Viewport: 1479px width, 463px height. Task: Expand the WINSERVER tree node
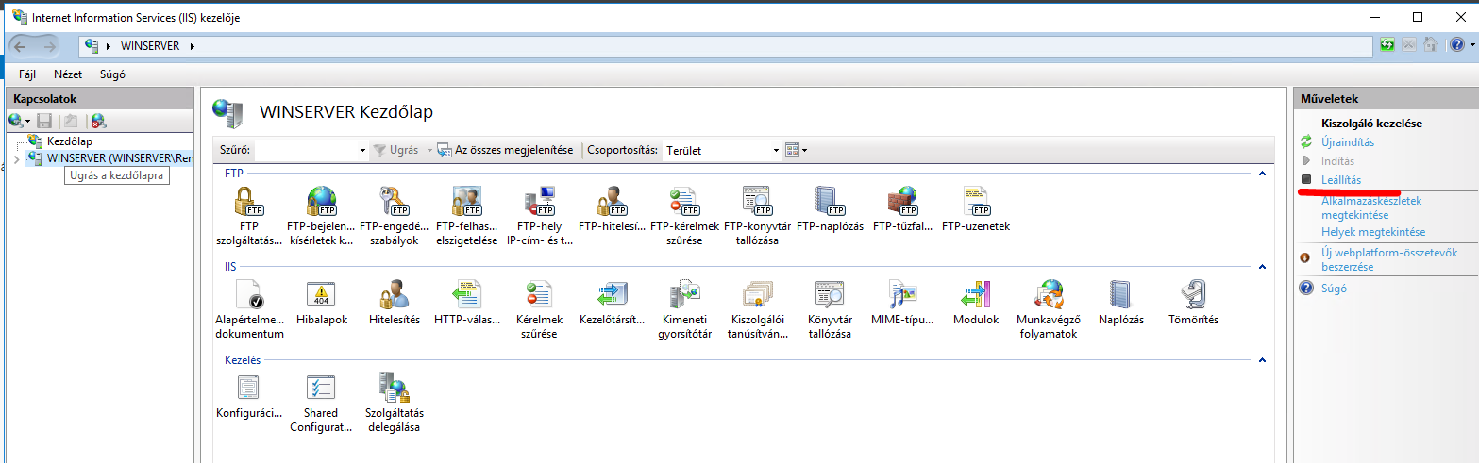click(x=17, y=158)
